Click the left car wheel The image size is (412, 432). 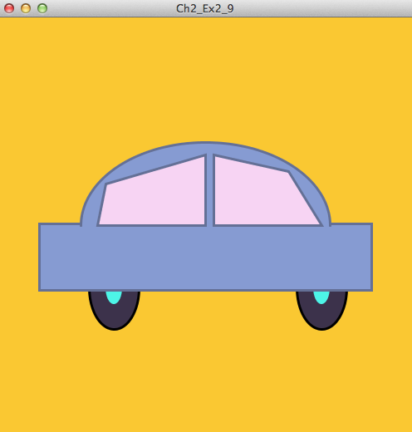point(114,311)
